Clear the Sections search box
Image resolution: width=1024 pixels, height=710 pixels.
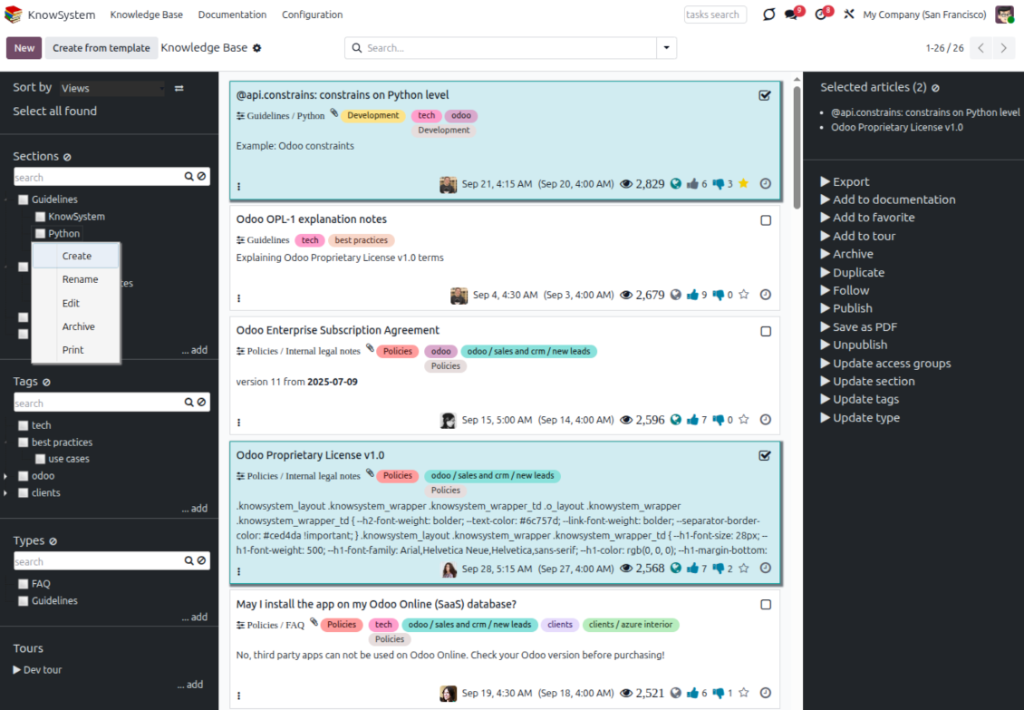tap(202, 177)
